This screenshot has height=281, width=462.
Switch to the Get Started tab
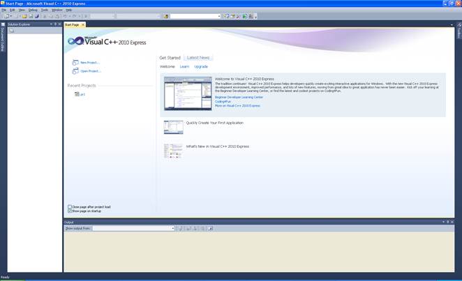[x=170, y=58]
